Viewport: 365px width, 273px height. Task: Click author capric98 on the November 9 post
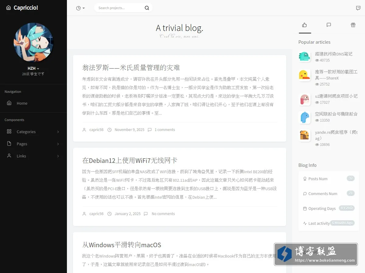click(96, 130)
